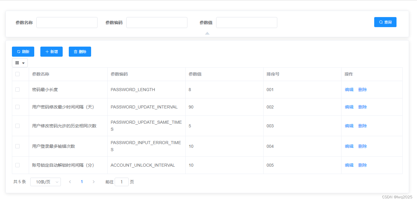Viewport: 417px width, 202px height.
Task: Click the blue 删除 toolbar button
Action: (80, 52)
